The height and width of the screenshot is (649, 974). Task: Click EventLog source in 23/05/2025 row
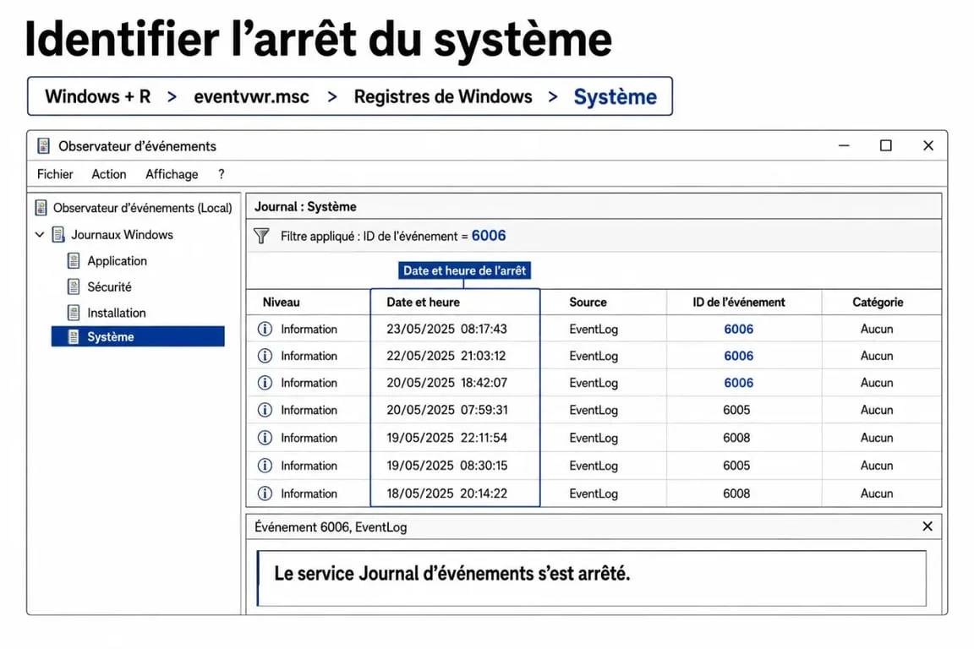tap(594, 330)
